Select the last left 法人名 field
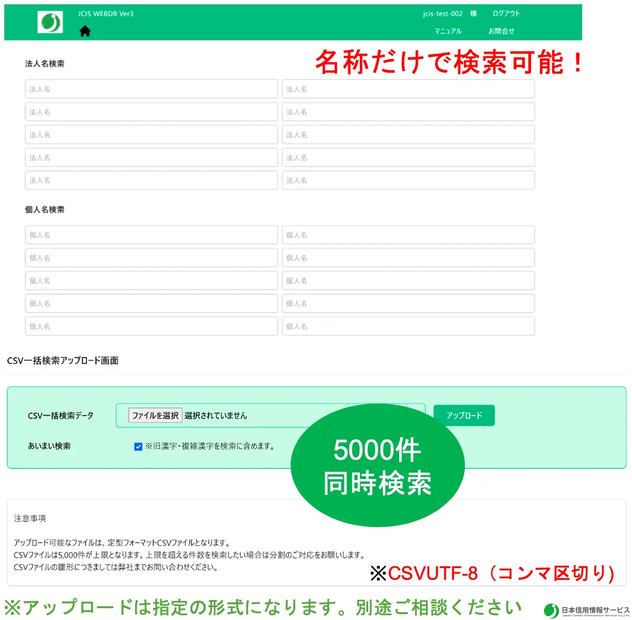This screenshot has height=620, width=632. 151,180
